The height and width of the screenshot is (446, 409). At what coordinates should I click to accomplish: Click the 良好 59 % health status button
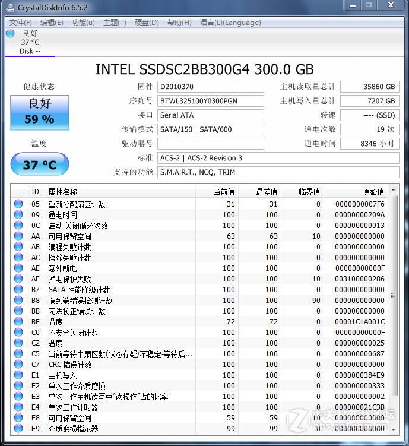(x=40, y=113)
